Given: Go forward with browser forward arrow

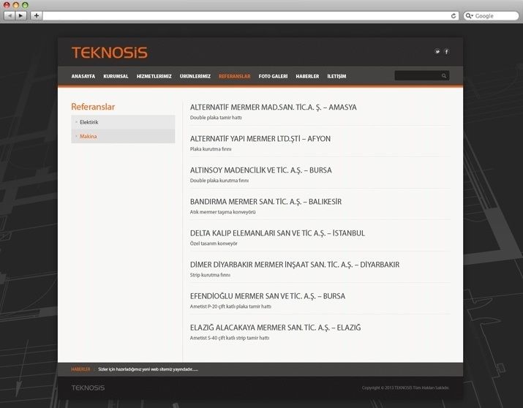Looking at the screenshot, I should coord(20,15).
